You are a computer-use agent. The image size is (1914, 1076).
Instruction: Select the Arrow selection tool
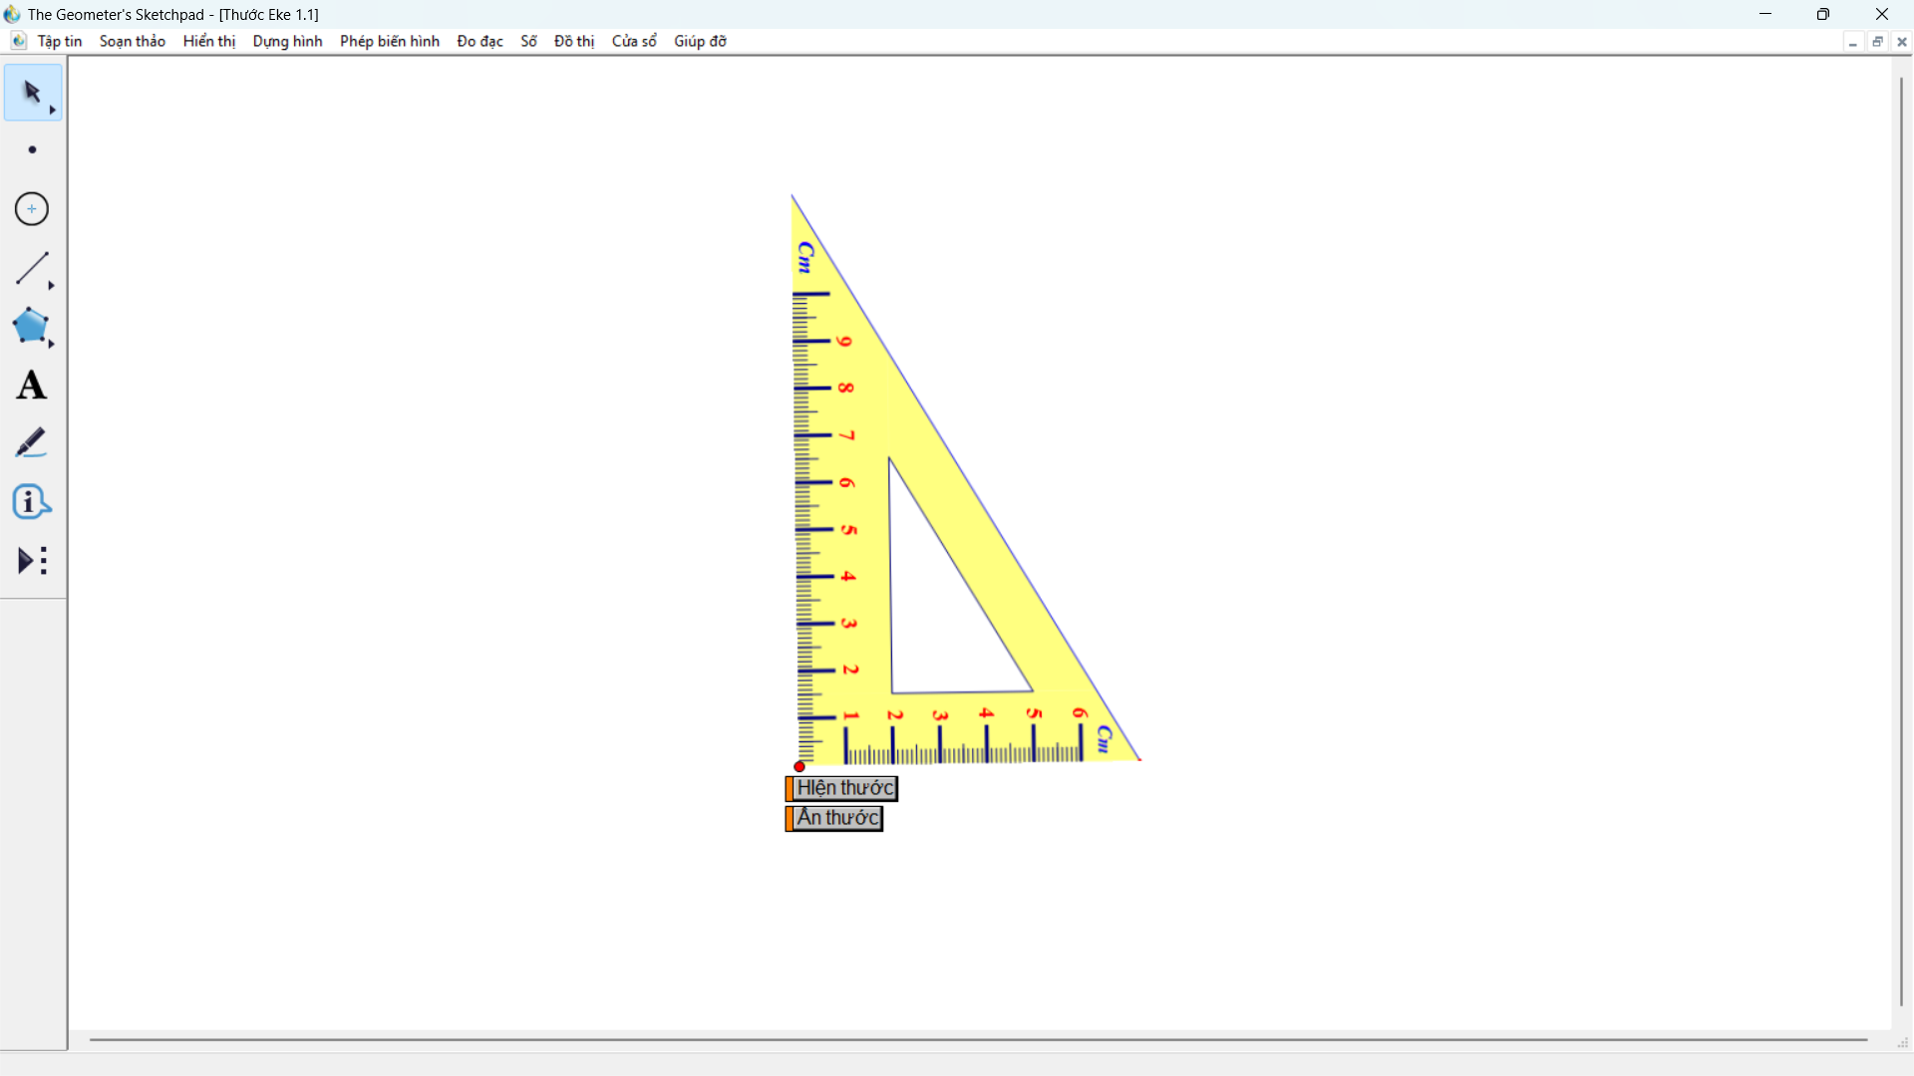[31, 92]
